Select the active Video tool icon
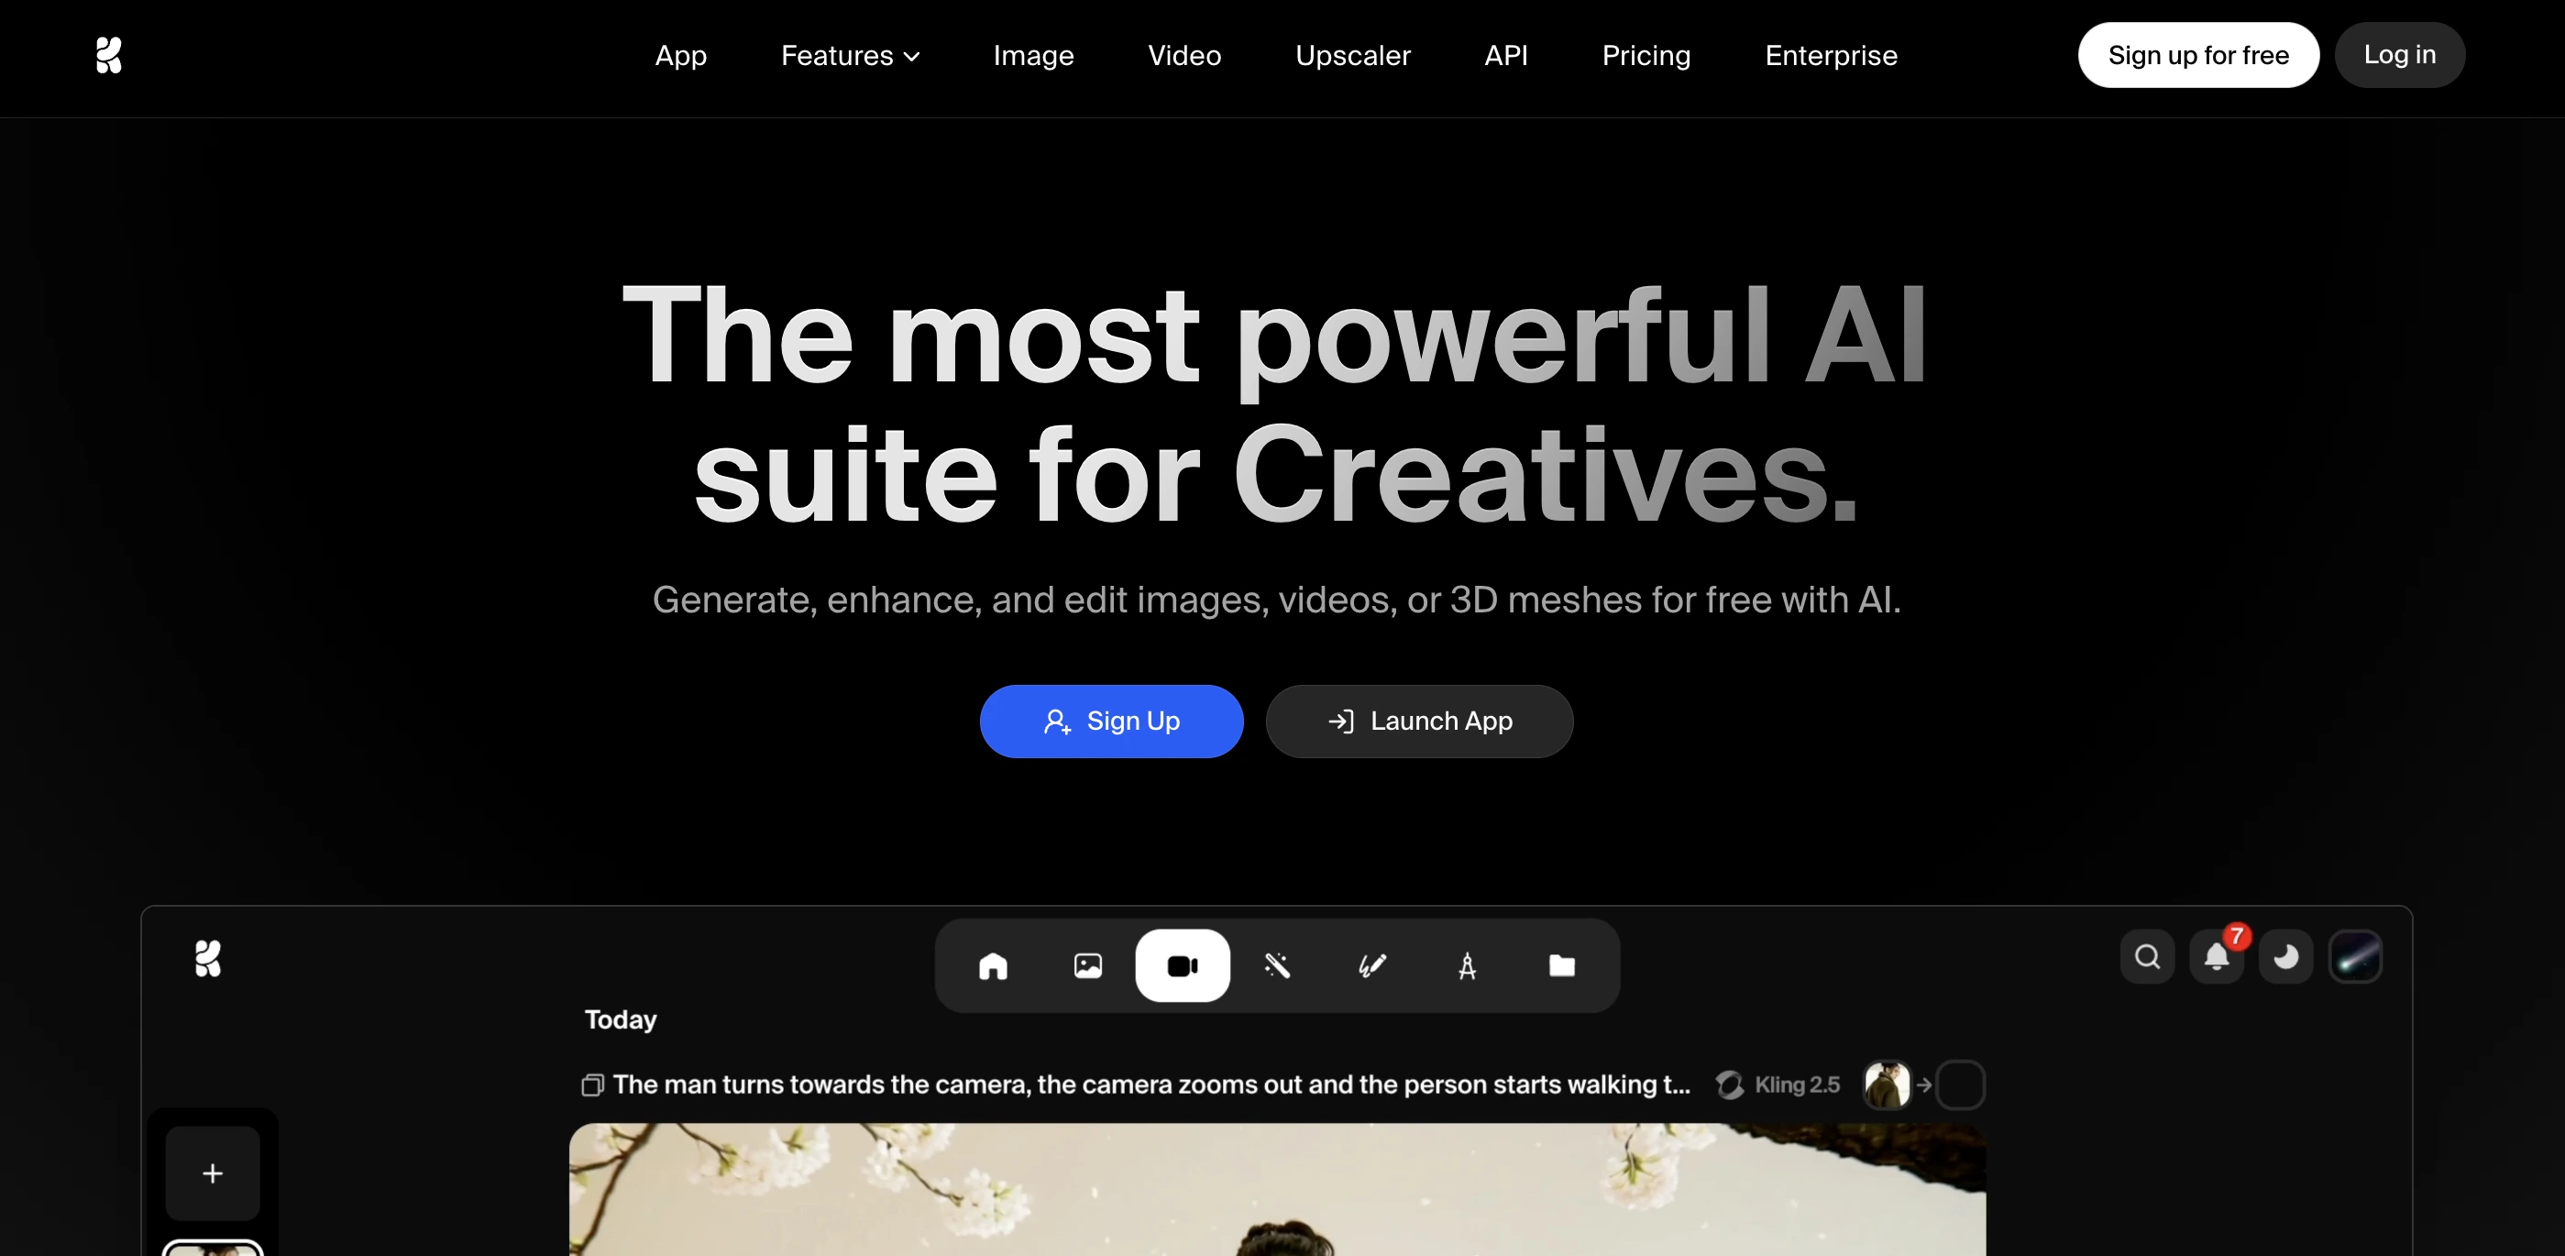 (x=1182, y=965)
